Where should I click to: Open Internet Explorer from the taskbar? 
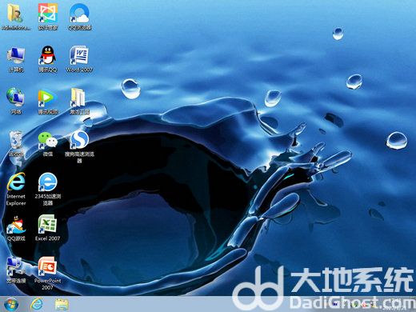point(37,304)
